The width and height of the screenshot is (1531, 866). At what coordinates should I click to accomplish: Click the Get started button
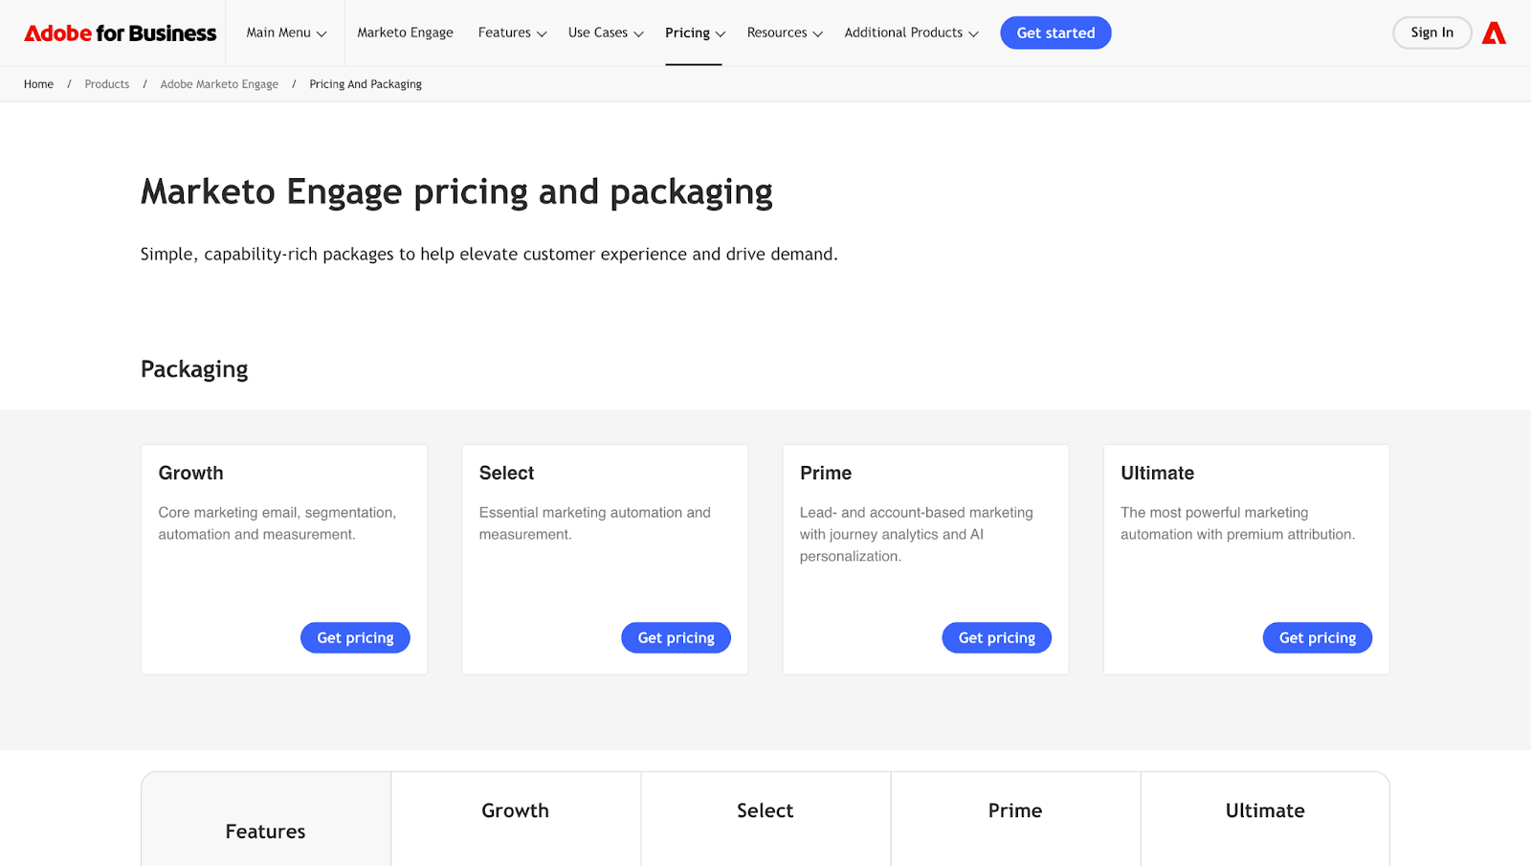(1055, 33)
